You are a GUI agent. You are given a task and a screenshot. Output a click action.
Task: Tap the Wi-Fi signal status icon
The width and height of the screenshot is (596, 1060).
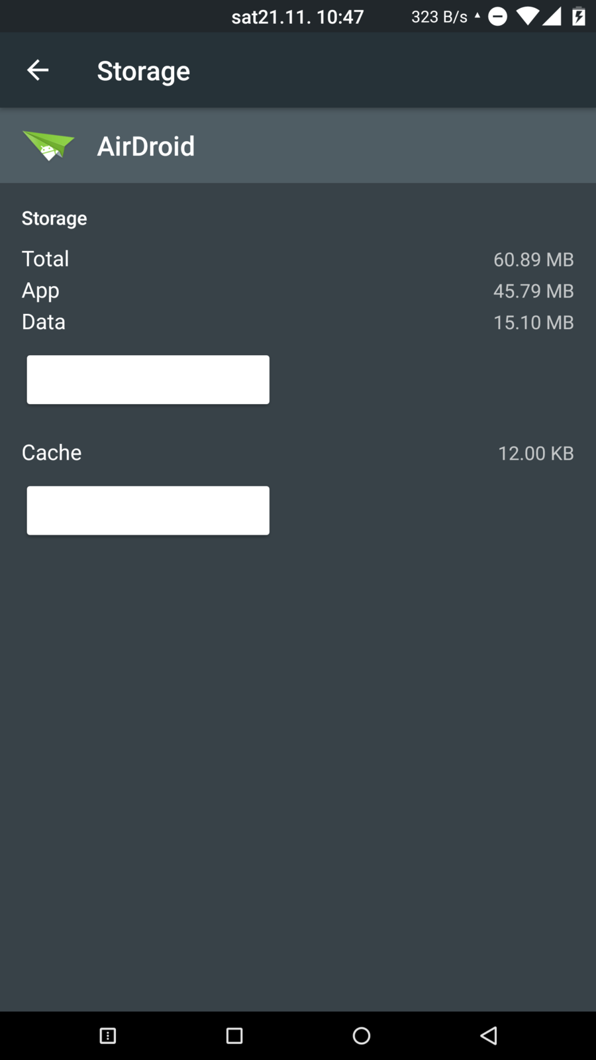coord(527,17)
